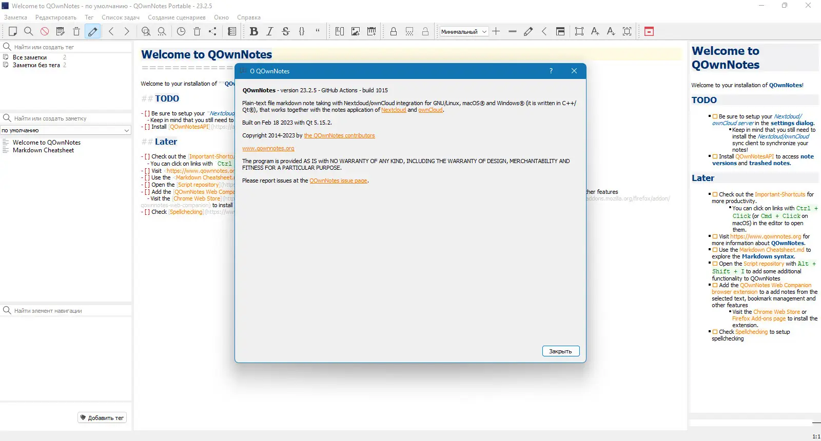The image size is (821, 441).
Task: Click the share nodes toolbar icon
Action: [x=213, y=31]
